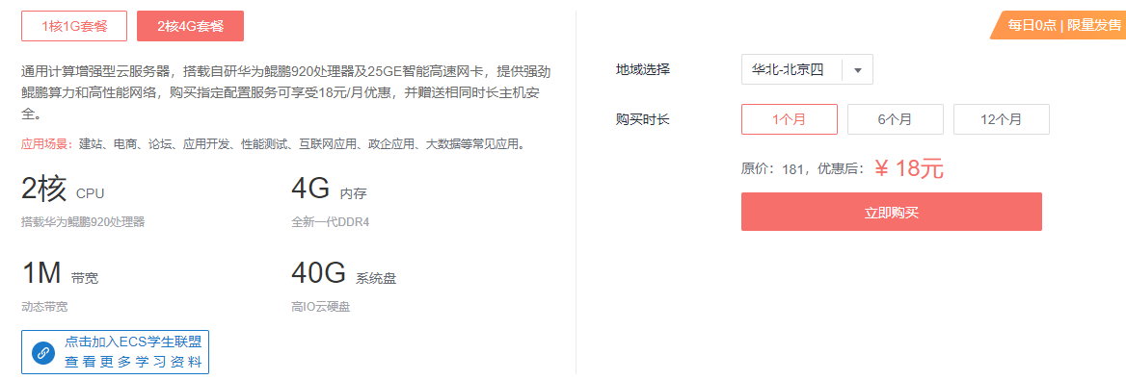Choose the 1个月 purchase duration

[x=790, y=119]
